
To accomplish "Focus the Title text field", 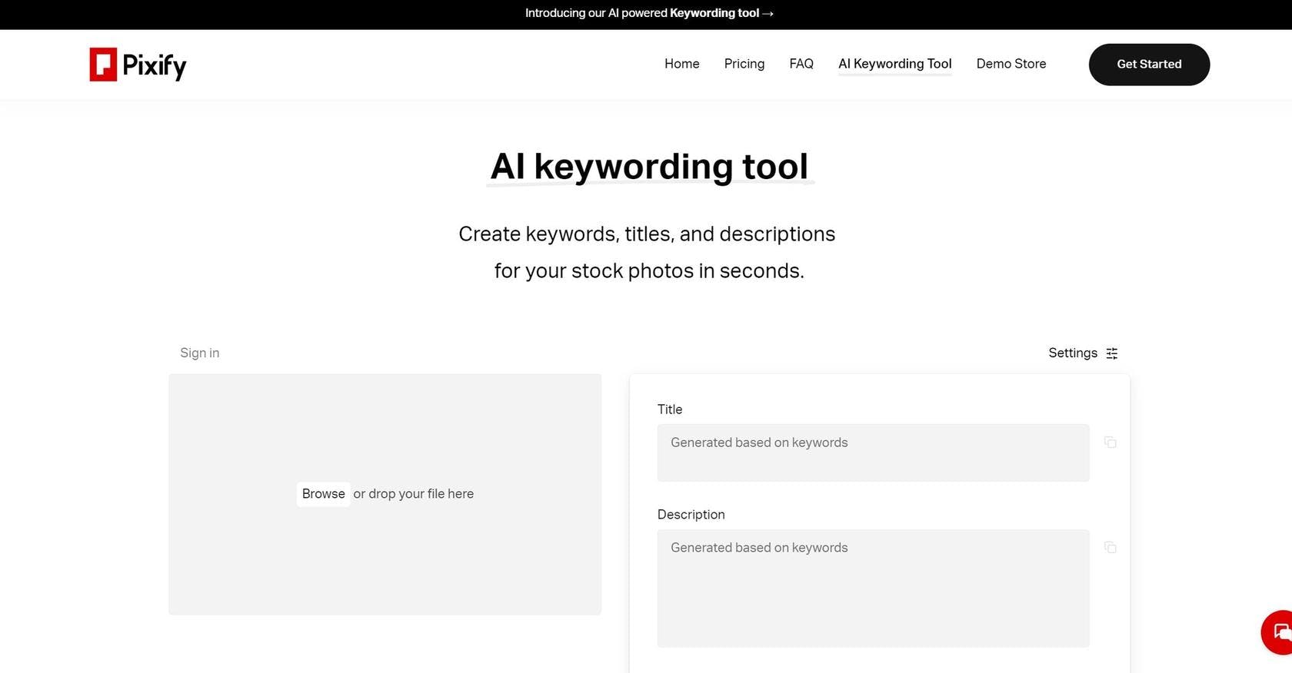I will 873,453.
